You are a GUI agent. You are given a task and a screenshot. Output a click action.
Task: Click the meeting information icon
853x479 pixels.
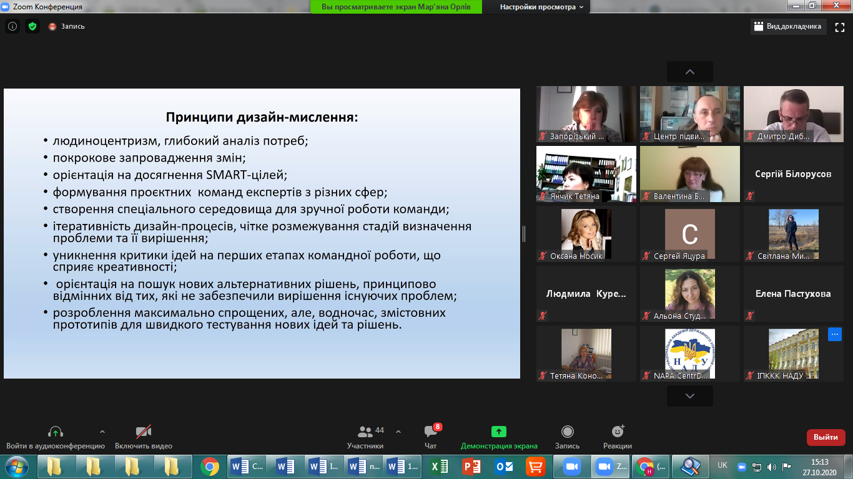[x=12, y=26]
